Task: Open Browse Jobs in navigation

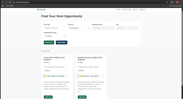Action: click(x=127, y=9)
